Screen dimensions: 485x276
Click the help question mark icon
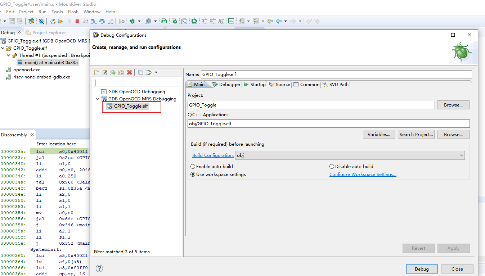[100, 268]
